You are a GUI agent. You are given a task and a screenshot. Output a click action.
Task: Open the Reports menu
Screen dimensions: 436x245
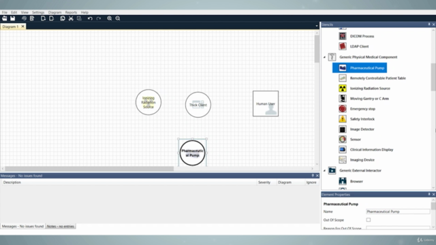click(71, 12)
